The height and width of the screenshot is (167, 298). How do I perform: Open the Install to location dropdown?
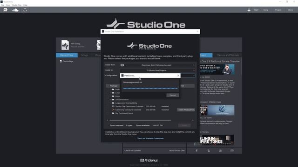(x=157, y=70)
